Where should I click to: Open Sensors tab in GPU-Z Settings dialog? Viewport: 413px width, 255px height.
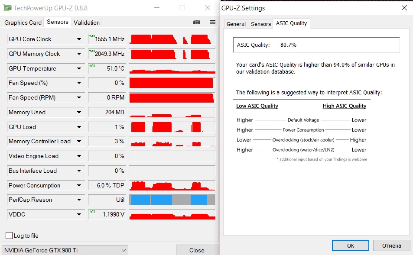261,24
